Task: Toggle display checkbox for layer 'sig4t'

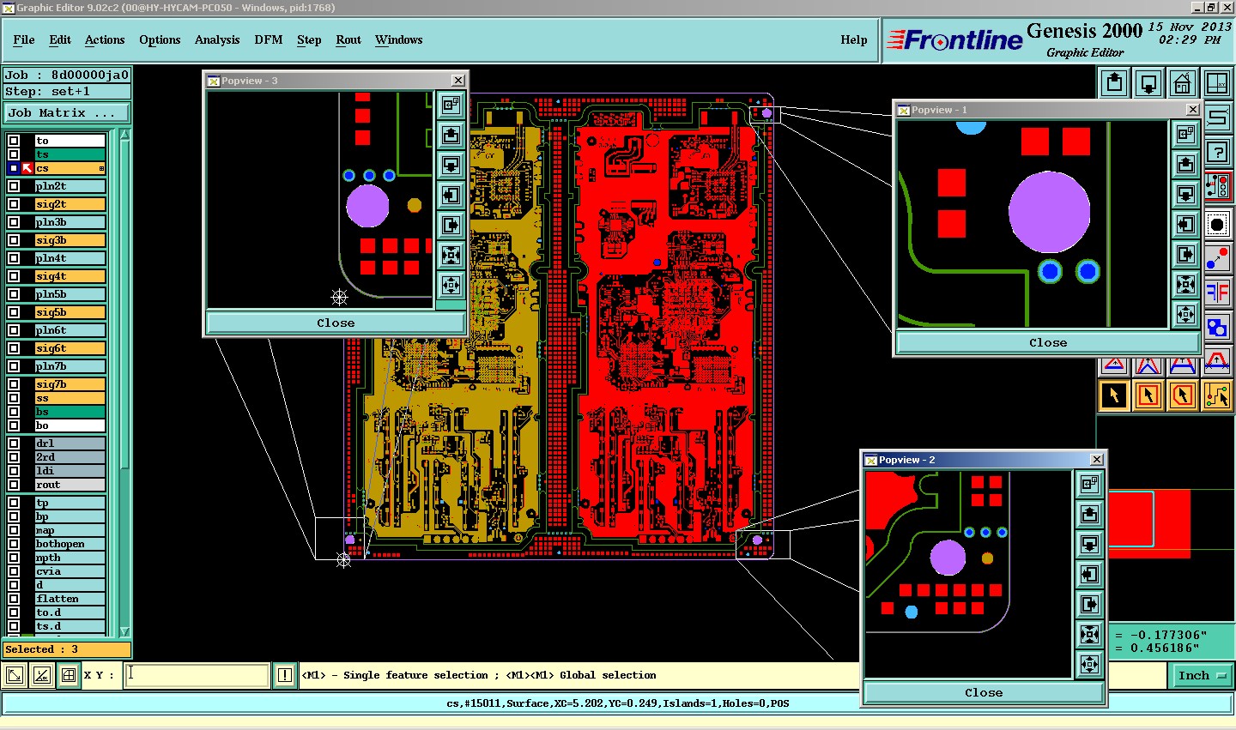Action: pyautogui.click(x=14, y=276)
